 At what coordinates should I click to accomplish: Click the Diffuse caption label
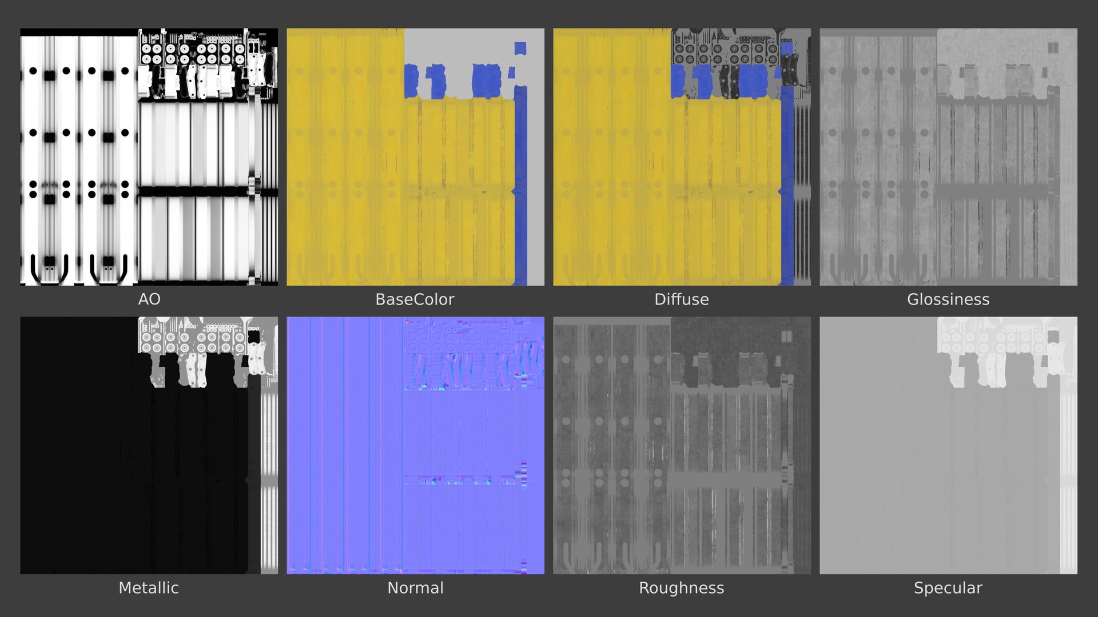pyautogui.click(x=681, y=299)
